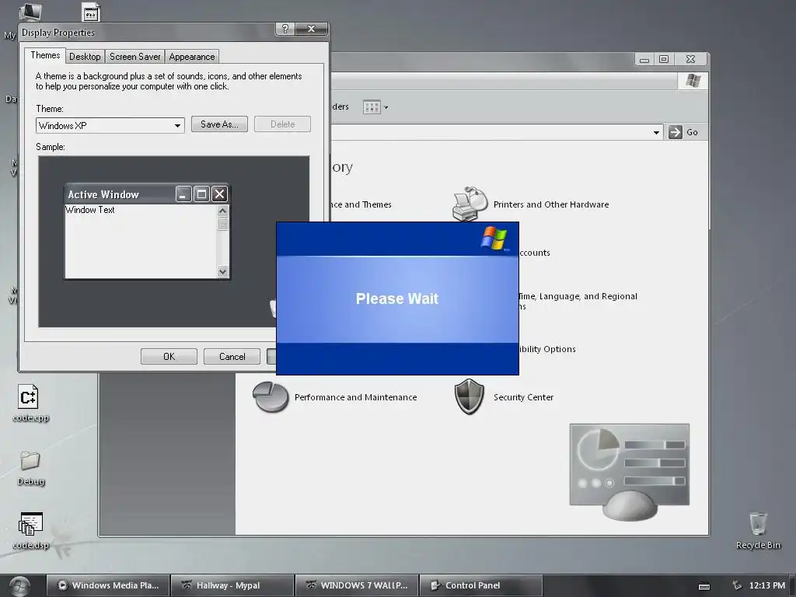Select the Themes tab
Viewport: 796px width, 597px height.
45,55
